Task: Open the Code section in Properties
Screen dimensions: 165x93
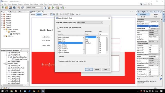Action: tap(156, 17)
